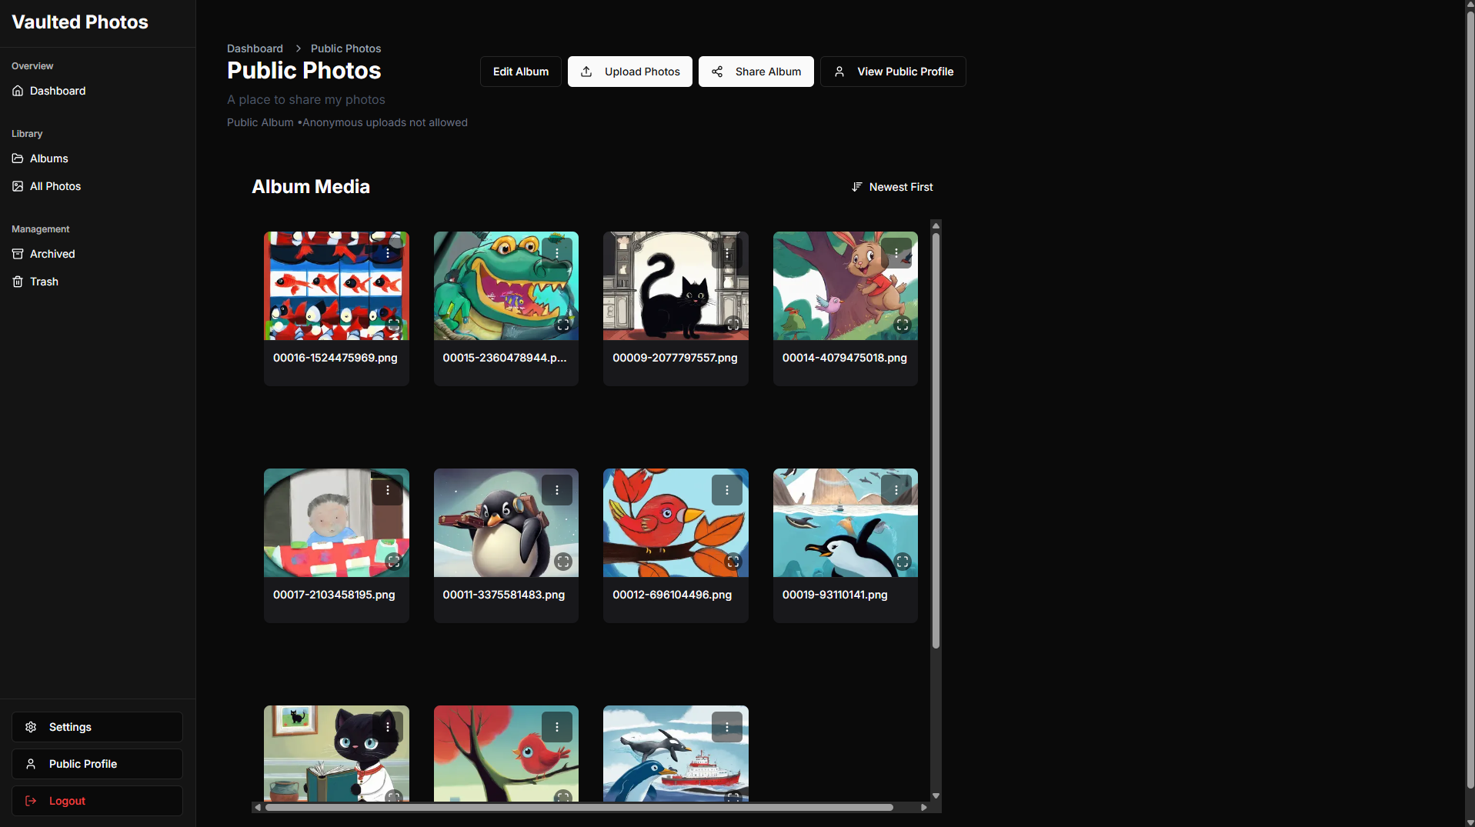Viewport: 1475px width, 827px height.
Task: Open the green crocodile thumbnail
Action: point(506,286)
